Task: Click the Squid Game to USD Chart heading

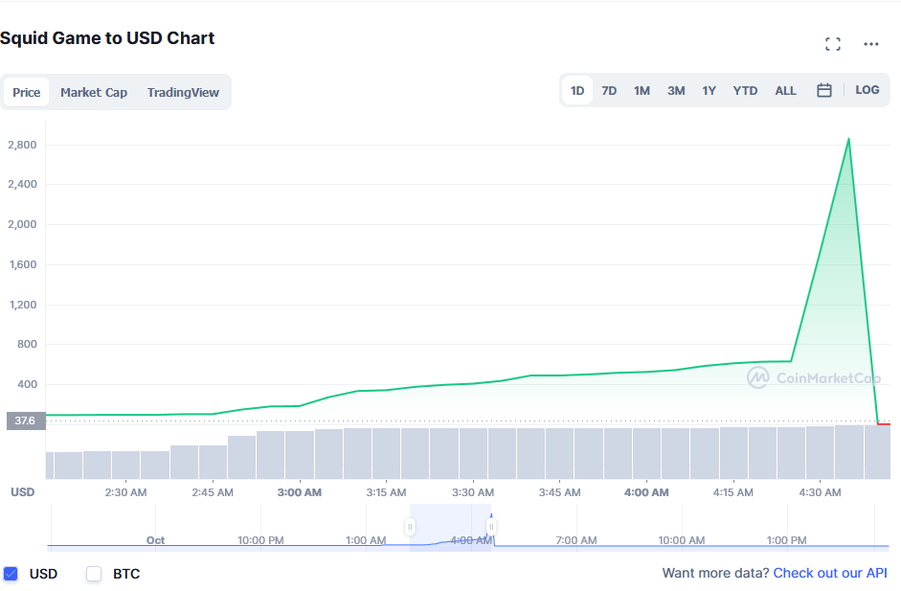Action: point(107,38)
